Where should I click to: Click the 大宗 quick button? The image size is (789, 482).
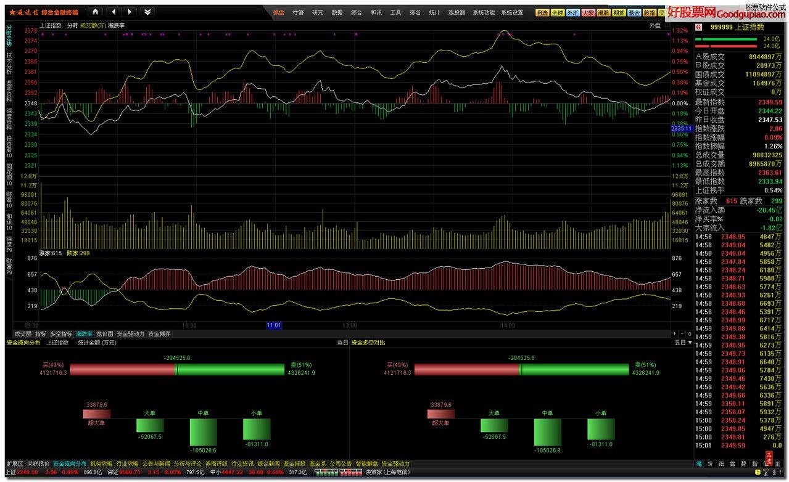coord(589,12)
